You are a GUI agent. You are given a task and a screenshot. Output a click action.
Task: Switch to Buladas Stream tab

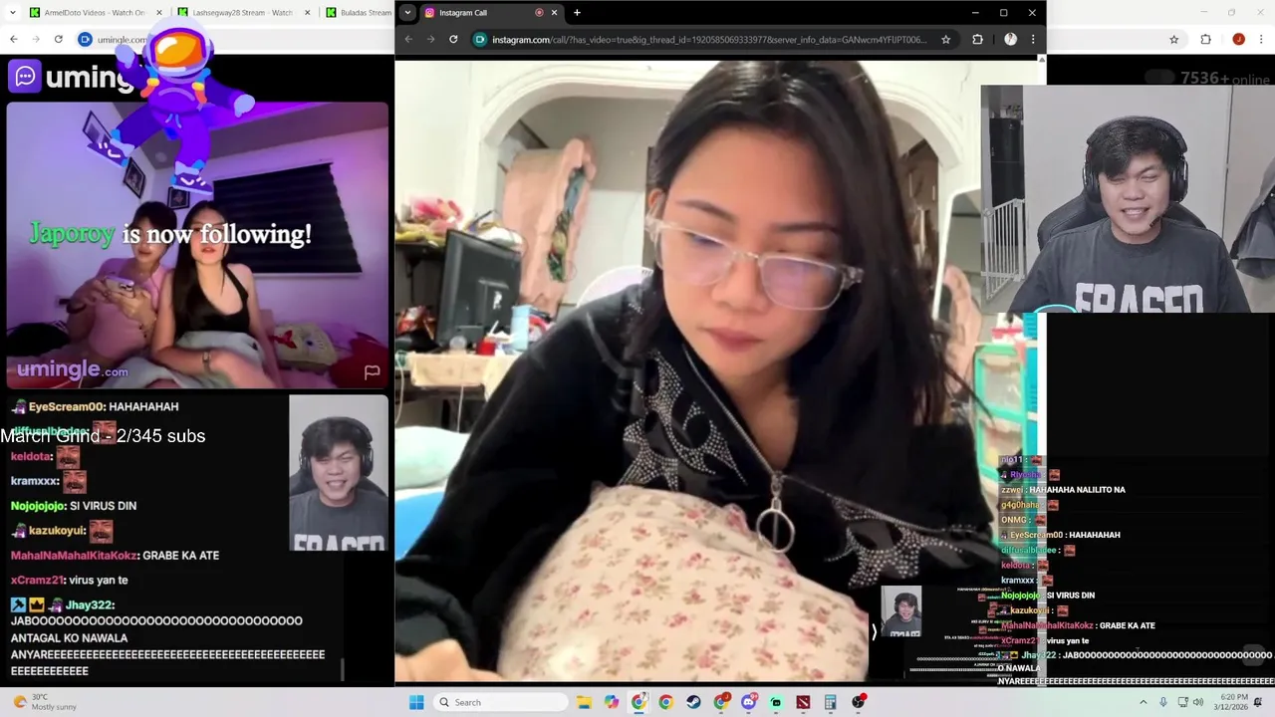point(359,13)
